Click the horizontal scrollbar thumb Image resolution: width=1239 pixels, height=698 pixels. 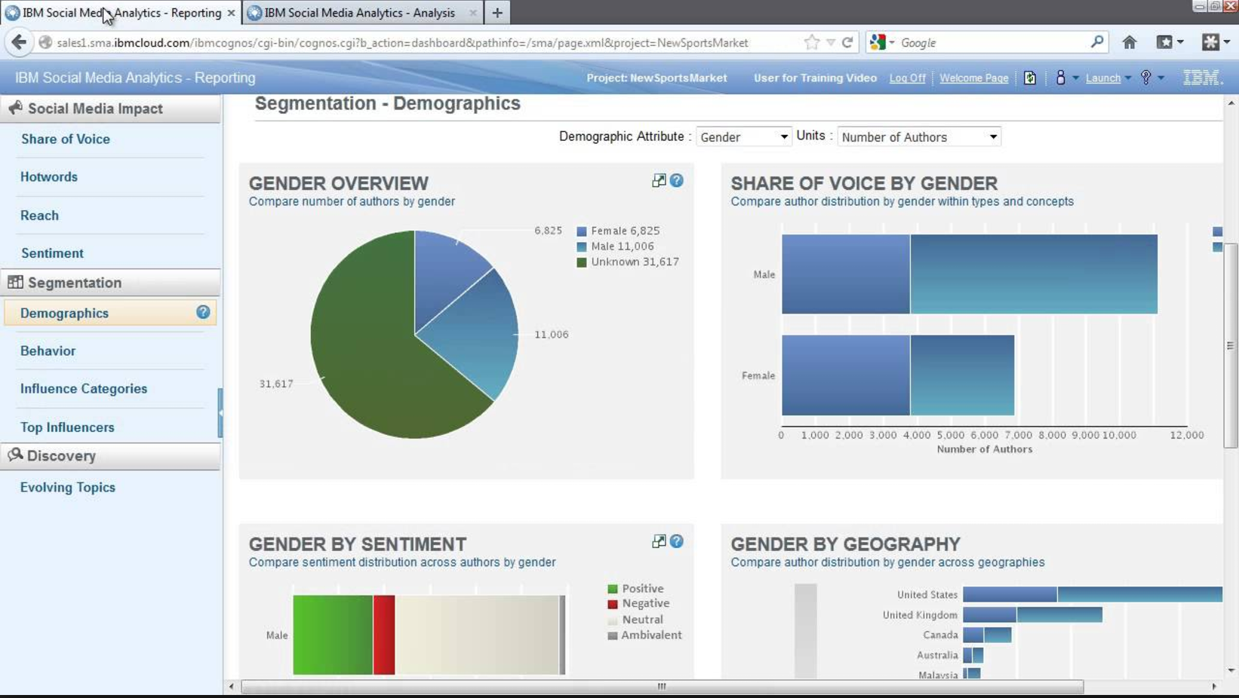[x=662, y=687]
